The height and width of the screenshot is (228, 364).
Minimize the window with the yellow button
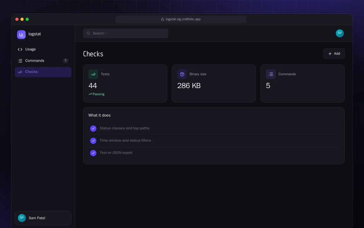point(22,19)
